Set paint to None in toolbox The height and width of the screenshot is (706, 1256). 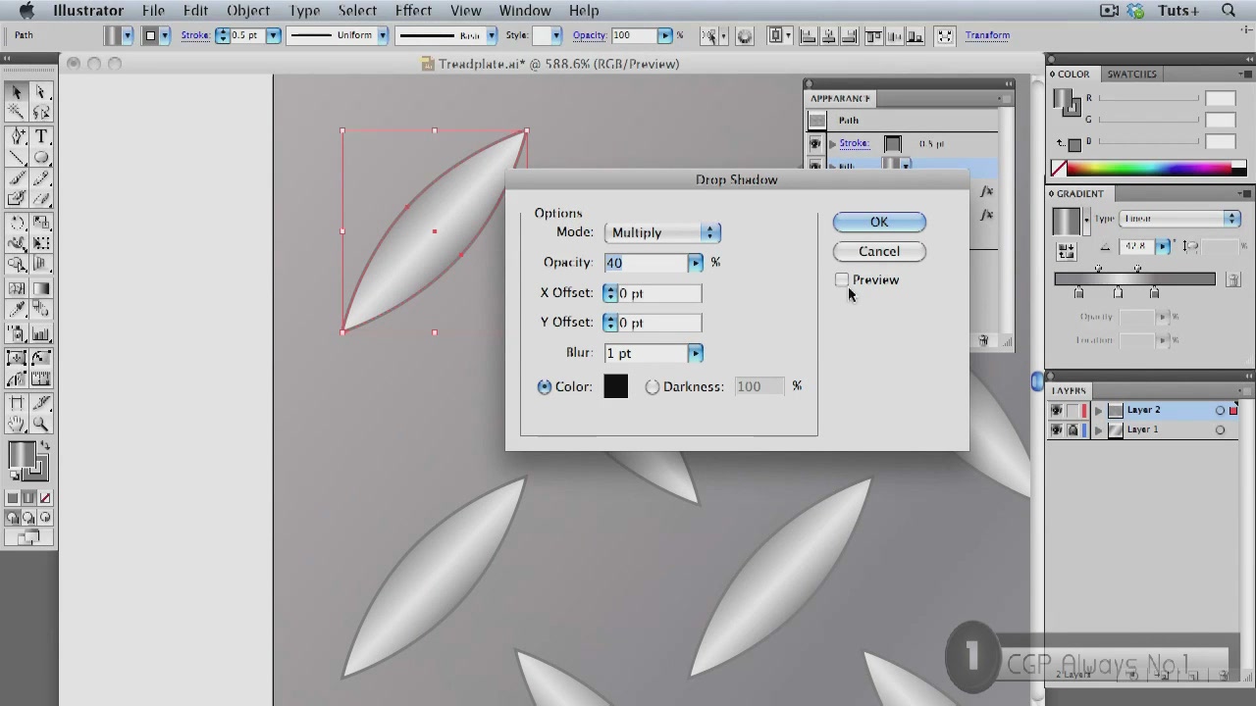(45, 498)
